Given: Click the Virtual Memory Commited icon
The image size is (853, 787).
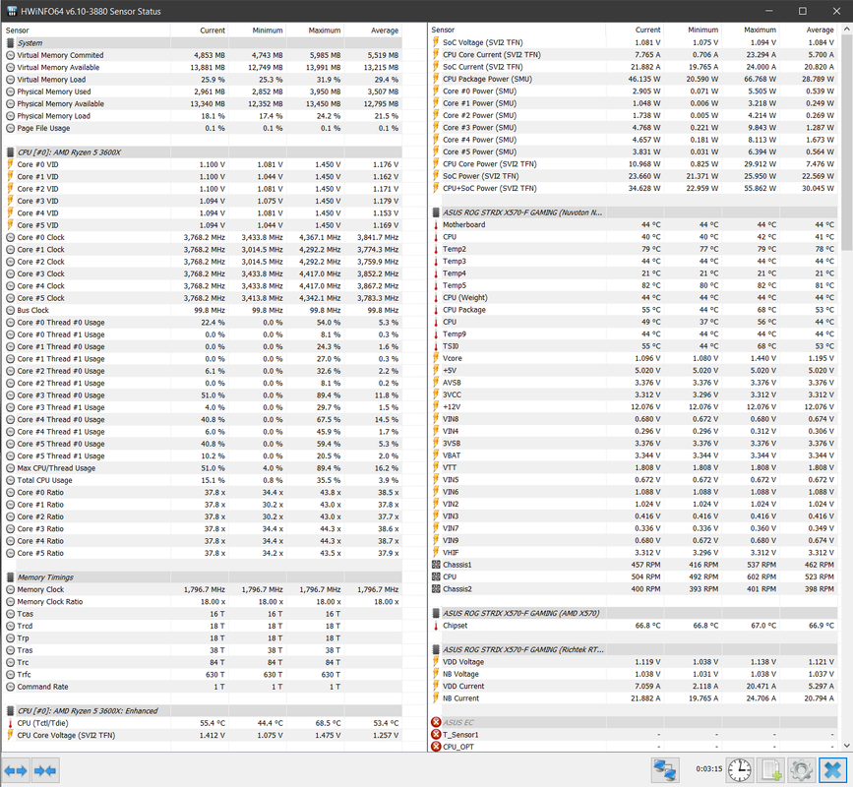Looking at the screenshot, I should (x=11, y=55).
